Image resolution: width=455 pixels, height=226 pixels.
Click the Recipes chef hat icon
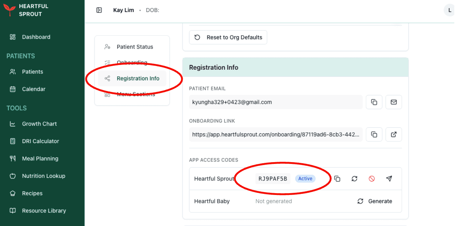13,193
